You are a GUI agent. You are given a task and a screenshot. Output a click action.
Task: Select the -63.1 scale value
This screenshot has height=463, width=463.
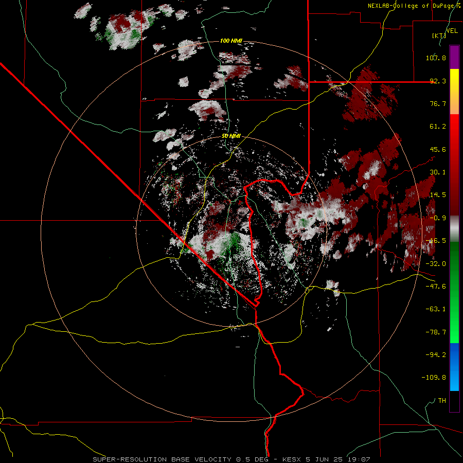tap(436, 309)
